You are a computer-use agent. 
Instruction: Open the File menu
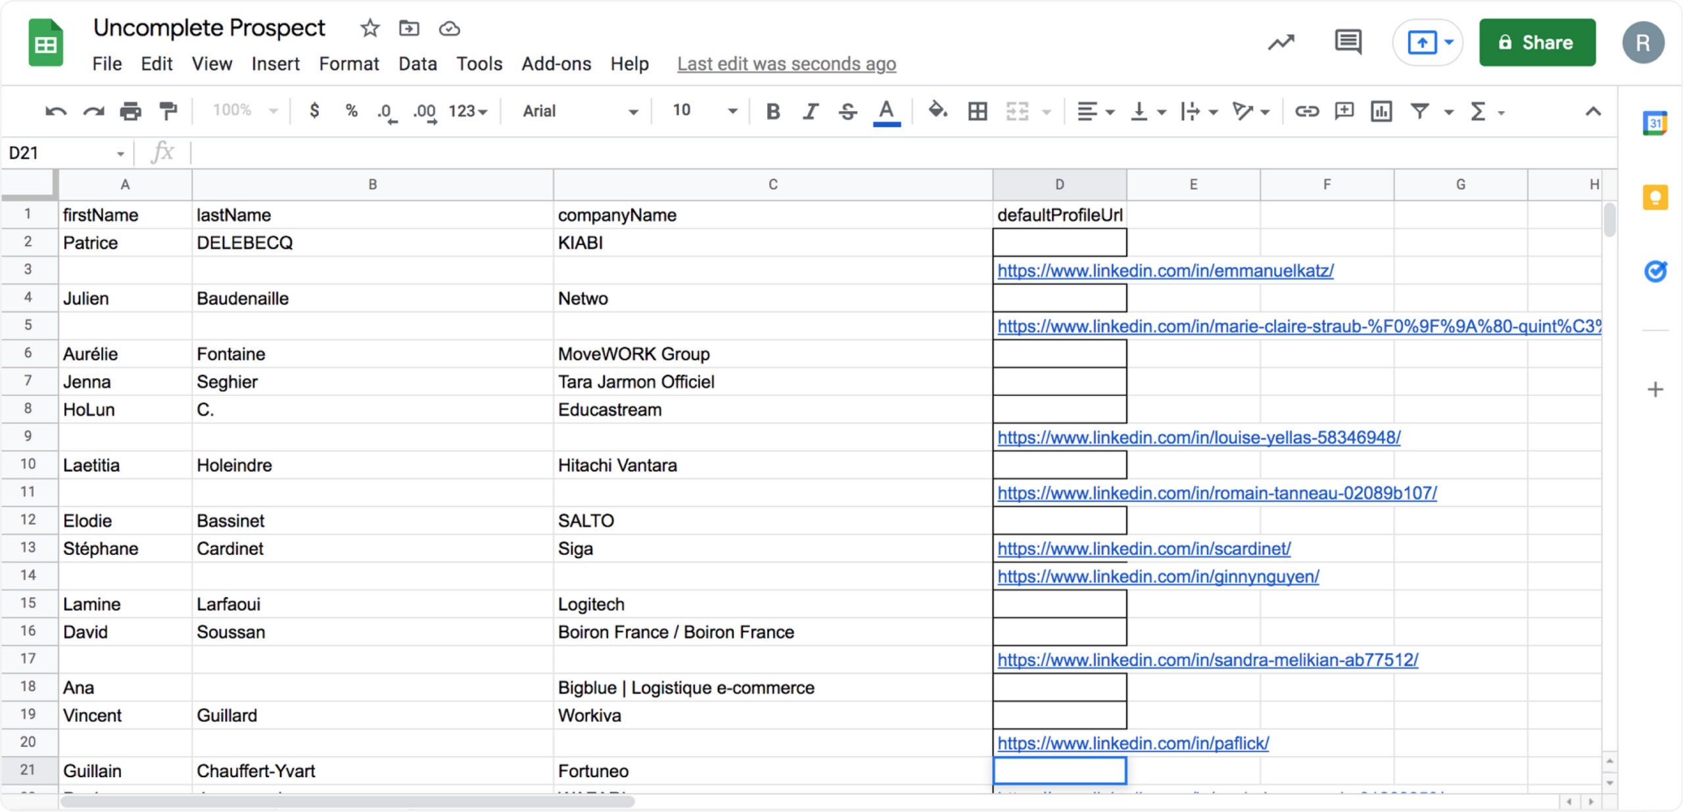click(x=107, y=64)
